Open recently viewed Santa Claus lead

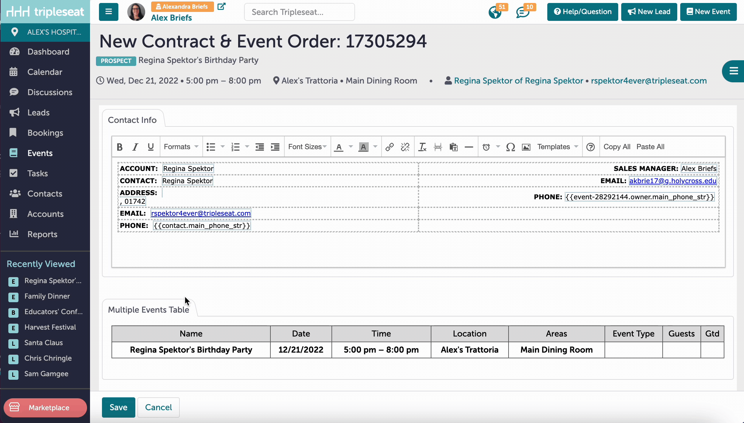pyautogui.click(x=44, y=343)
